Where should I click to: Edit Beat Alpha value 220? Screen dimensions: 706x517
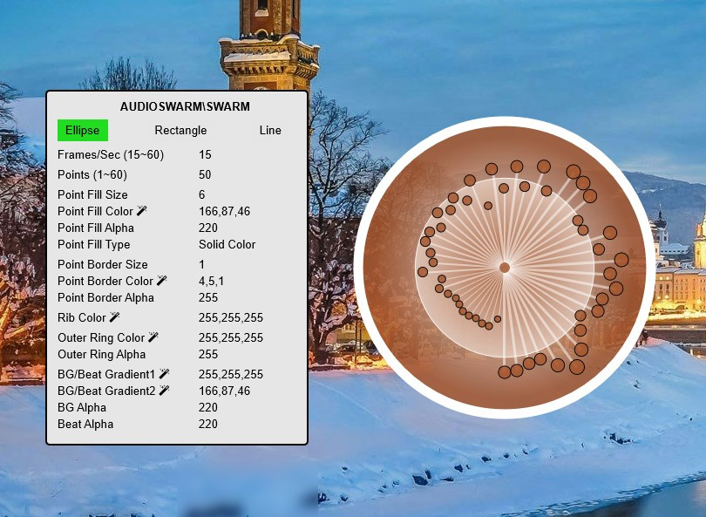coord(208,425)
